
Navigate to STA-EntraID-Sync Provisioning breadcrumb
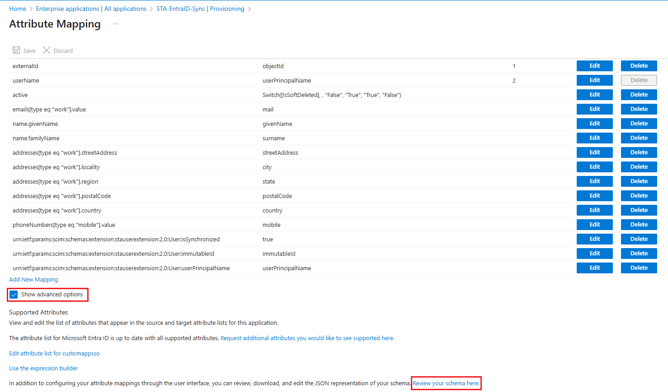click(x=200, y=9)
